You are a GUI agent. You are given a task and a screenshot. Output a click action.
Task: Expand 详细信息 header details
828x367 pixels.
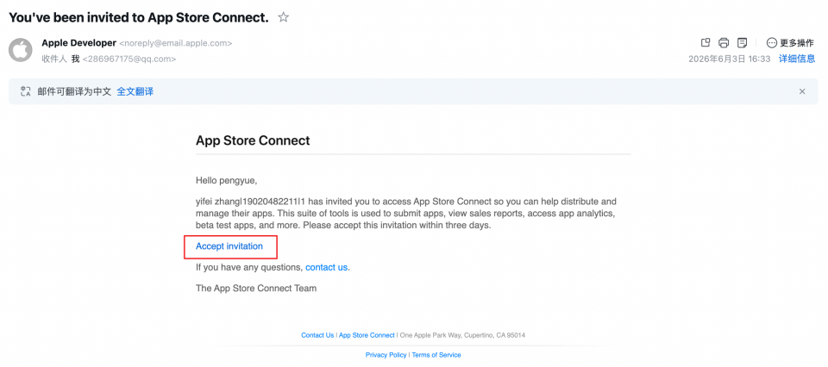(797, 59)
